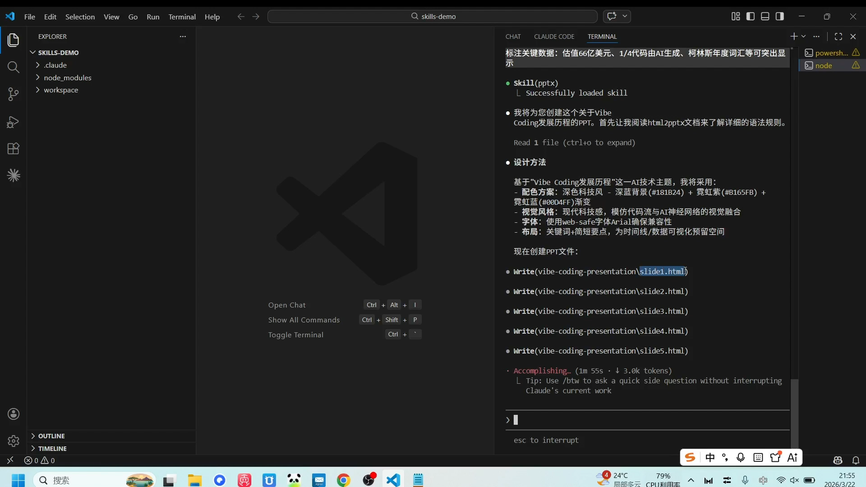866x487 pixels.
Task: Open the Claude Code spark icon
Action: [x=14, y=175]
